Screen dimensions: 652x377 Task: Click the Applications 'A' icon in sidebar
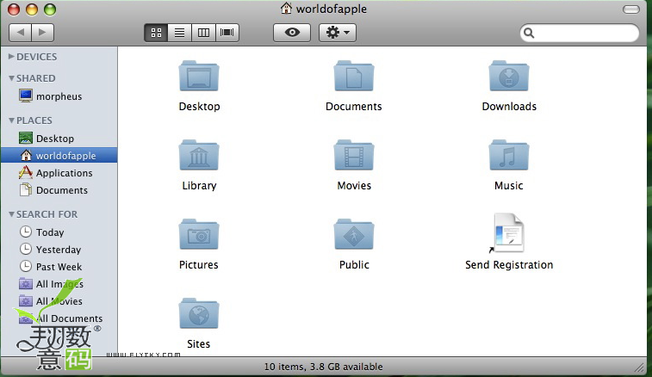(x=25, y=172)
